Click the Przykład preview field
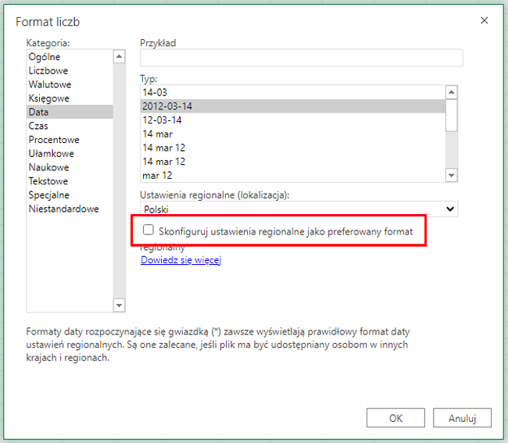Image resolution: width=508 pixels, height=443 pixels. [302, 58]
